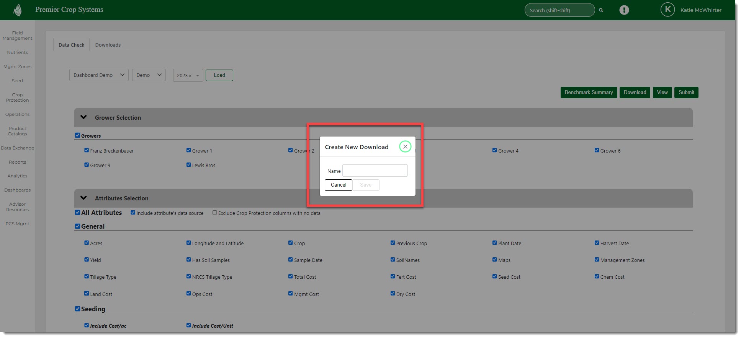Open the alert exclamation notification icon

coord(624,10)
